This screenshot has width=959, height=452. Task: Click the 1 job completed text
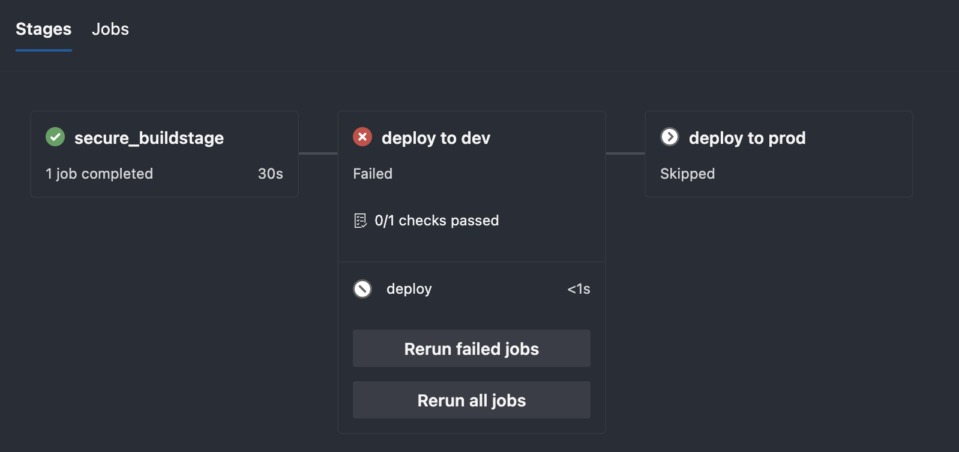pos(99,174)
